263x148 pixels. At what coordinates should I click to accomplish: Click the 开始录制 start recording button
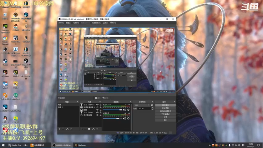point(165,108)
